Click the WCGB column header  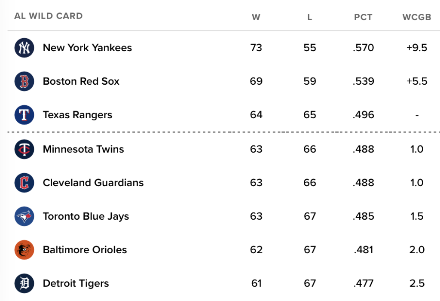click(417, 17)
